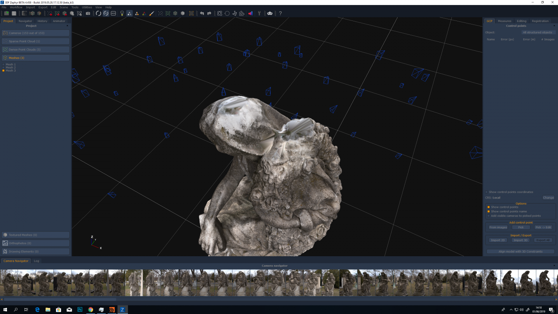Open Photoshop from the taskbar
The height and width of the screenshot is (314, 558).
click(80, 310)
